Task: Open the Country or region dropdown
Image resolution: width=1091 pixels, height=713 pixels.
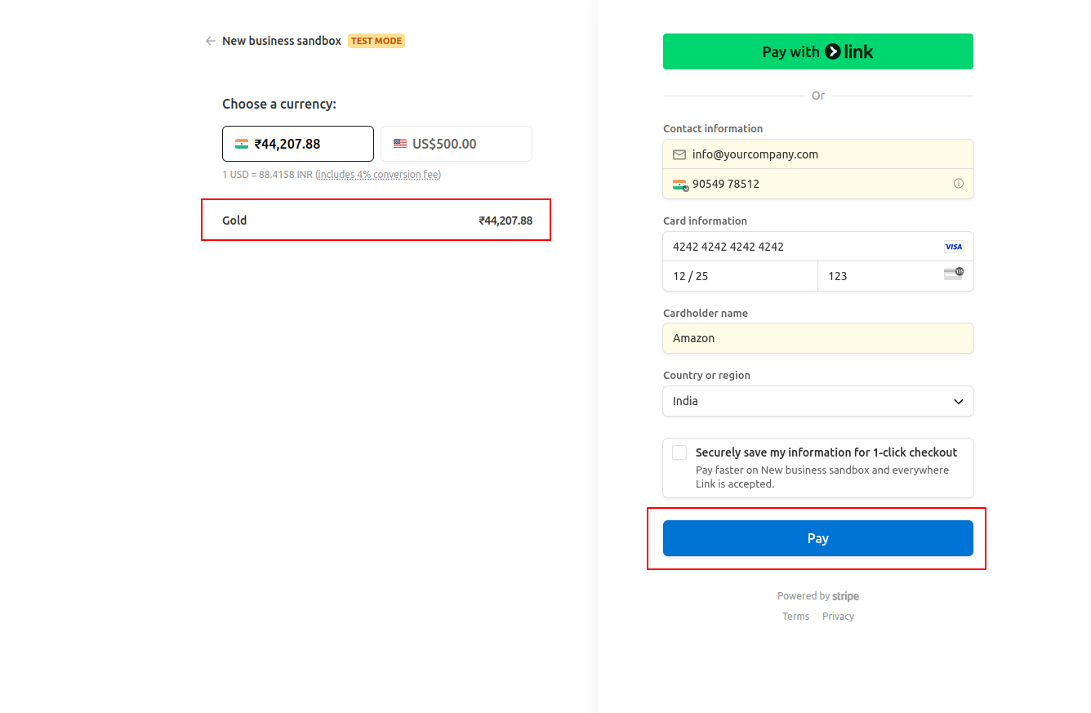Action: click(x=817, y=401)
